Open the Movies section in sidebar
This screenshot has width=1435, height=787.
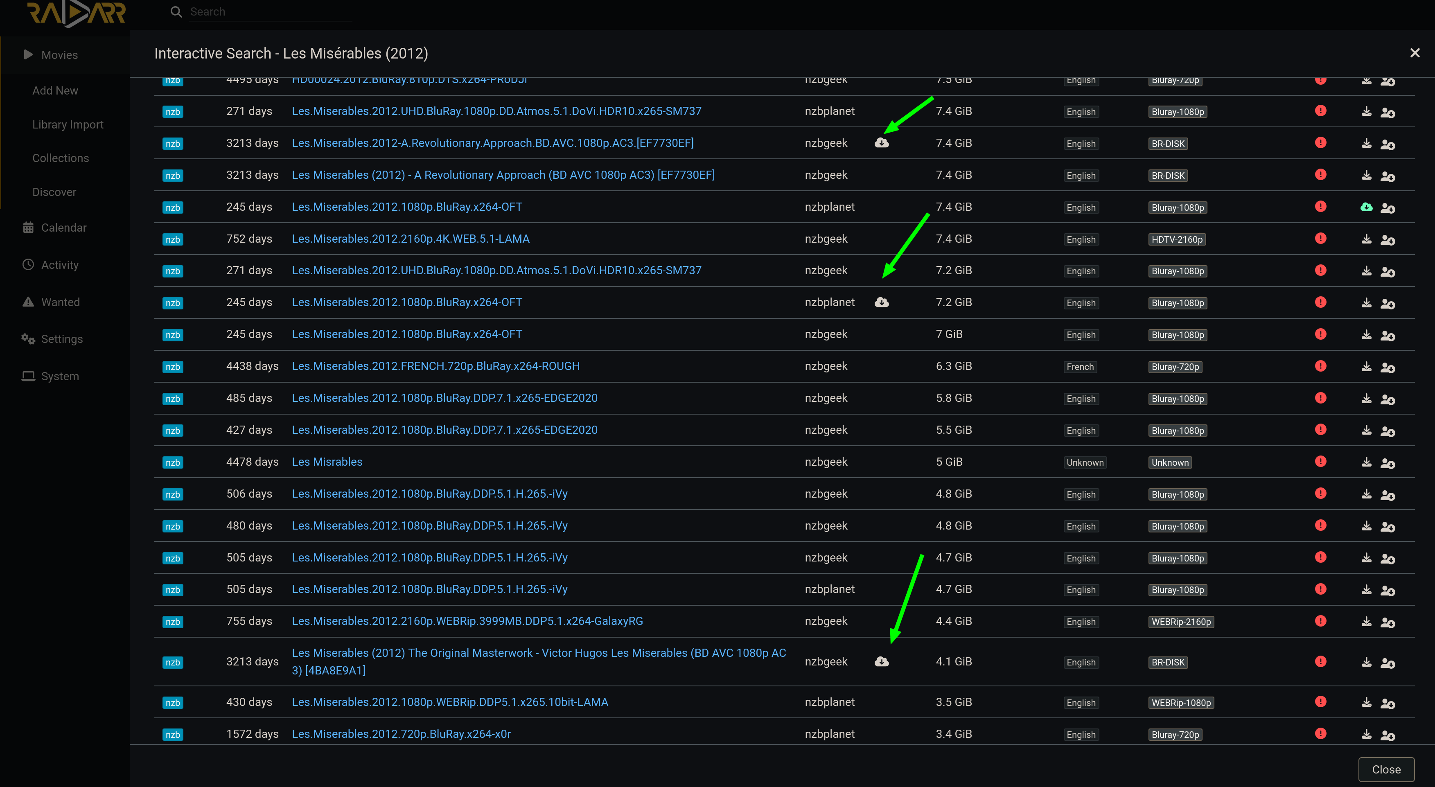(59, 54)
